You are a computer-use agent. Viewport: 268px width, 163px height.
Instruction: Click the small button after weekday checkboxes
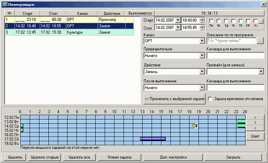coord(261,21)
